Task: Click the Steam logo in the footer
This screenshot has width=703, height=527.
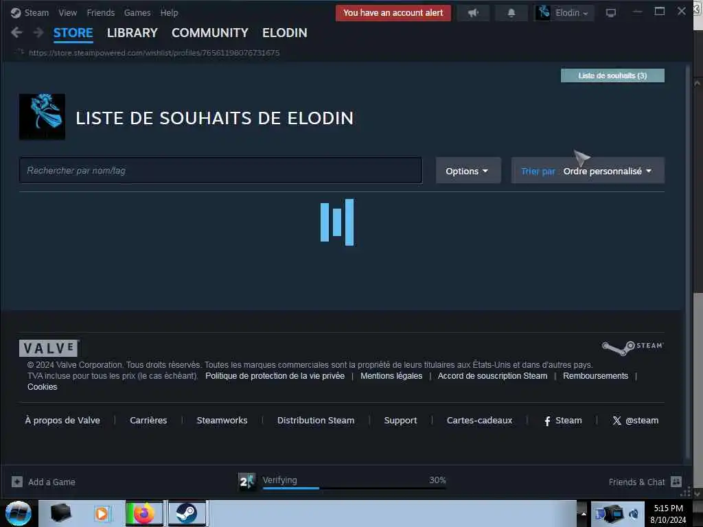Action: coord(632,348)
